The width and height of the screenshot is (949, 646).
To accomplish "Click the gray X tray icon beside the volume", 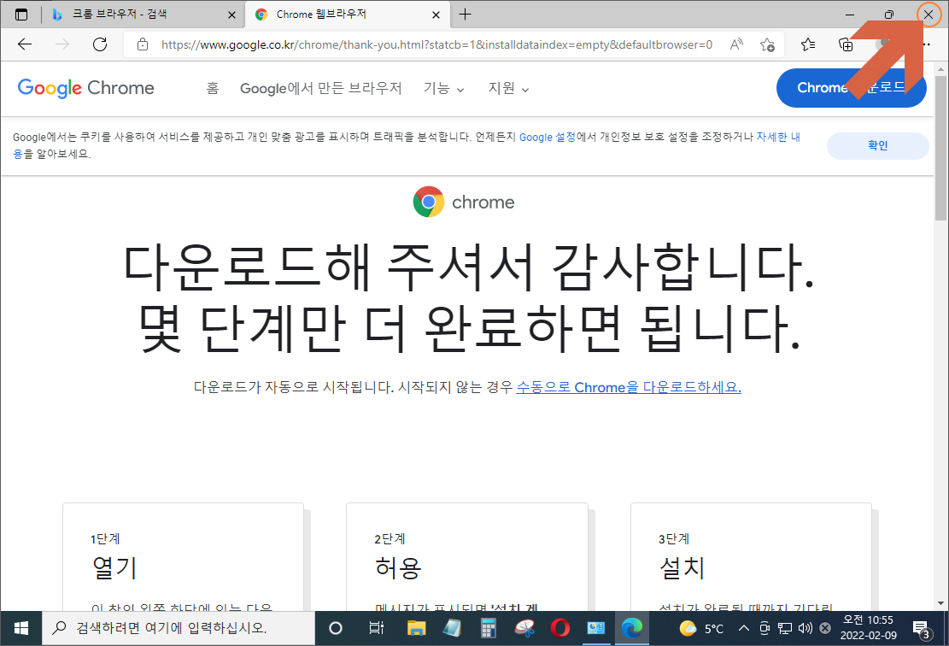I will pyautogui.click(x=825, y=628).
